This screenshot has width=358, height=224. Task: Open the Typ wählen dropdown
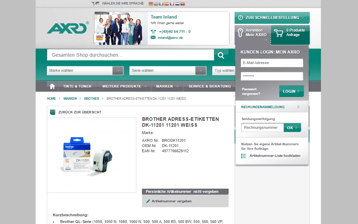pyautogui.click(x=223, y=71)
